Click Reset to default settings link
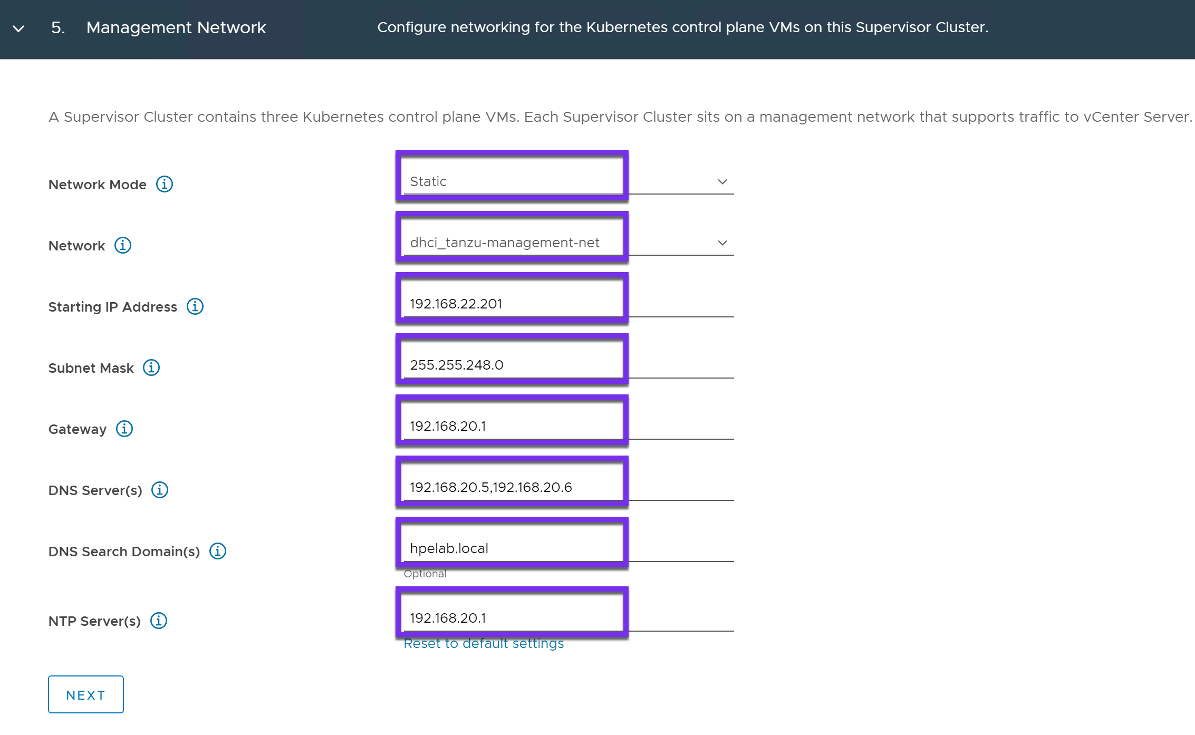 [484, 644]
